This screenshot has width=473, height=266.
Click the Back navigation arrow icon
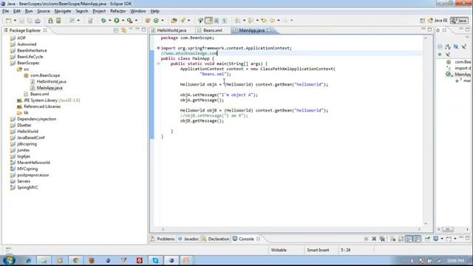point(272,21)
